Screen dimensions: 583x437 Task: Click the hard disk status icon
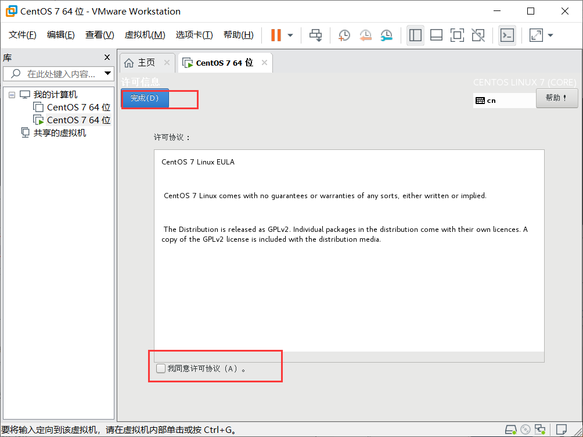click(511, 429)
